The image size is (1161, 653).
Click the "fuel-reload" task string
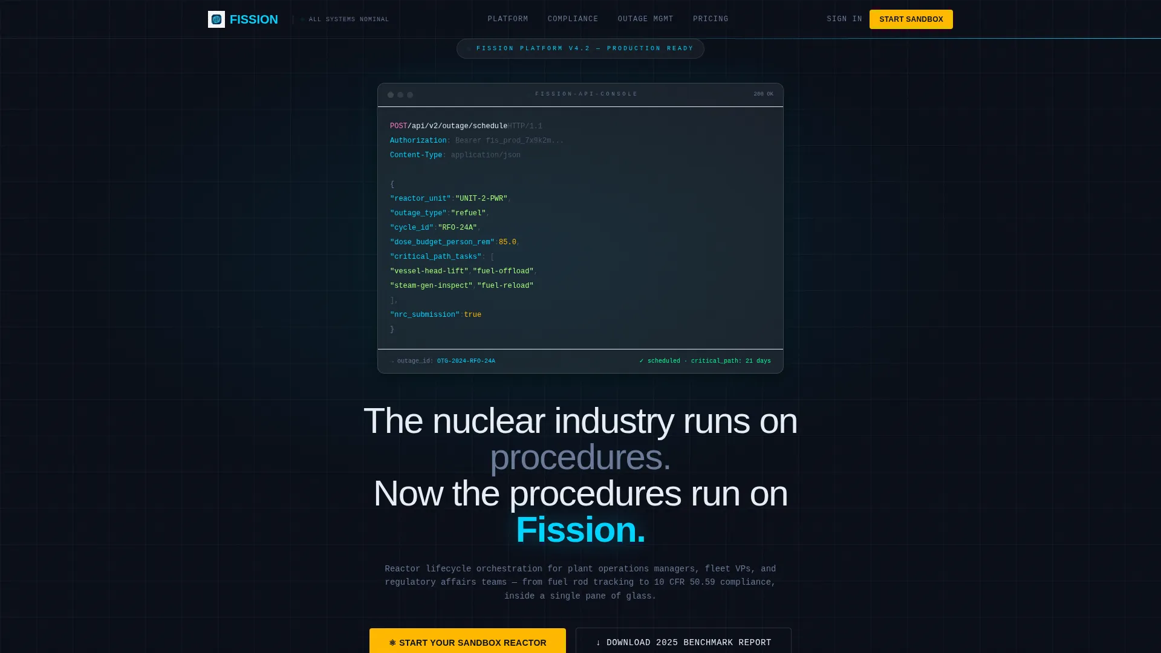(506, 286)
